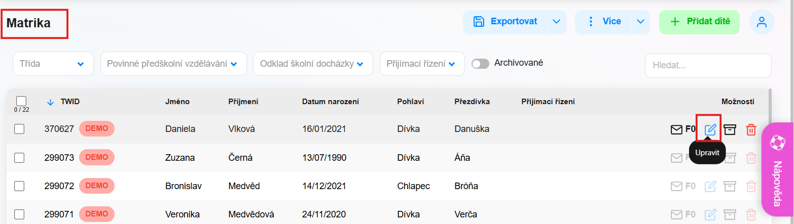This screenshot has width=794, height=224.
Task: Open the Třída filter dropdown
Action: 53,64
